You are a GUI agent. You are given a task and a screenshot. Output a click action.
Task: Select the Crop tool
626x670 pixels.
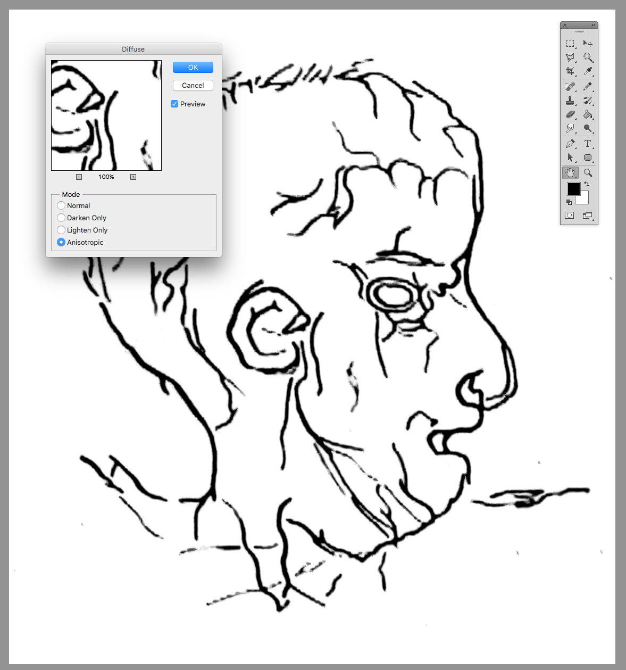(x=570, y=71)
